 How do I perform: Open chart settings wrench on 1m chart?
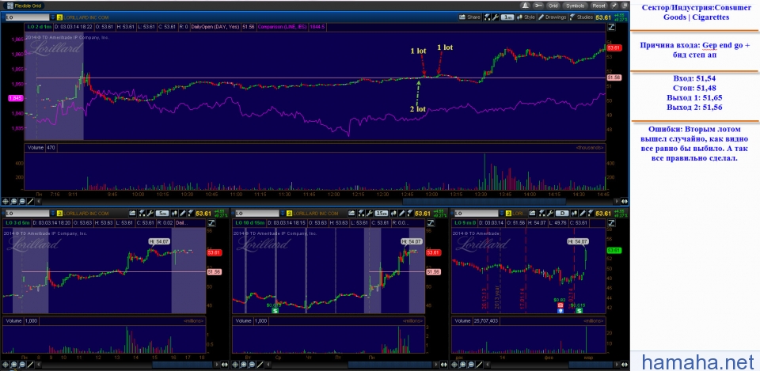point(496,17)
